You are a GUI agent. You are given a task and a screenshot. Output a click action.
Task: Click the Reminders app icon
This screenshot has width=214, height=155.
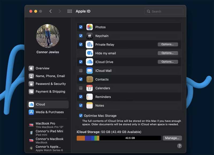pyautogui.click(x=90, y=97)
